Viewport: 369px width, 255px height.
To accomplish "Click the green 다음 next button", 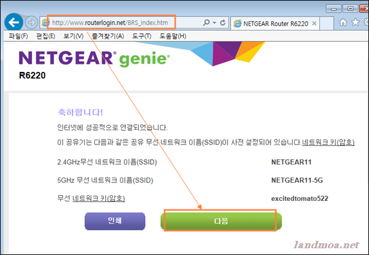I will point(221,221).
